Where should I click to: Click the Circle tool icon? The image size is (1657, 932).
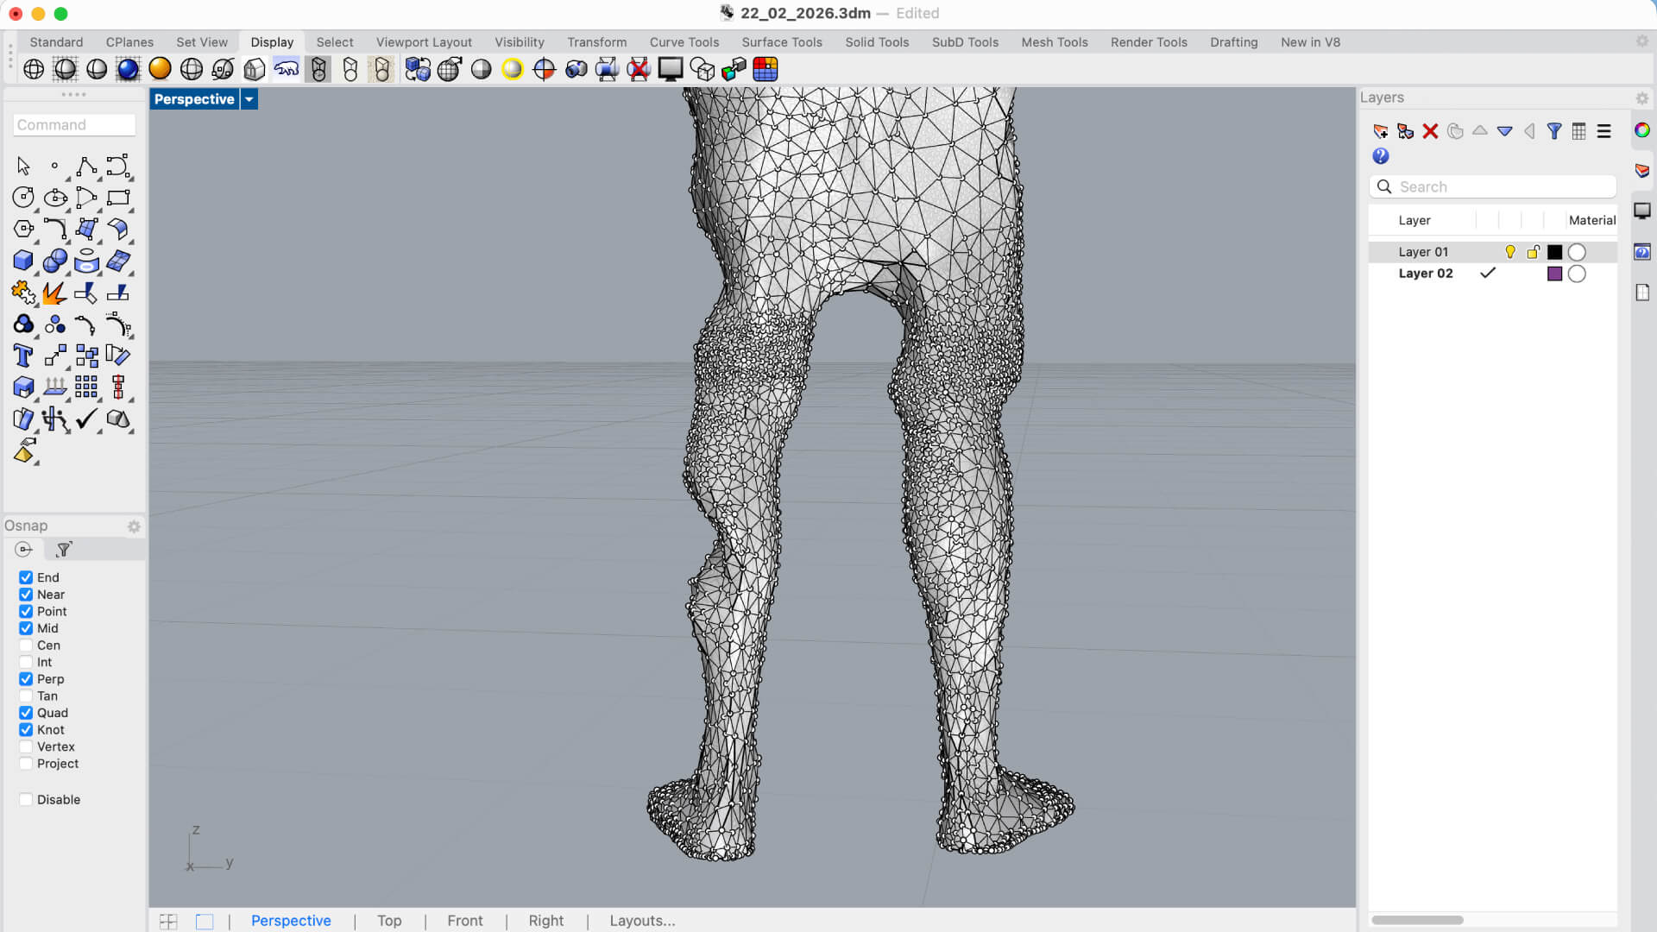tap(23, 198)
